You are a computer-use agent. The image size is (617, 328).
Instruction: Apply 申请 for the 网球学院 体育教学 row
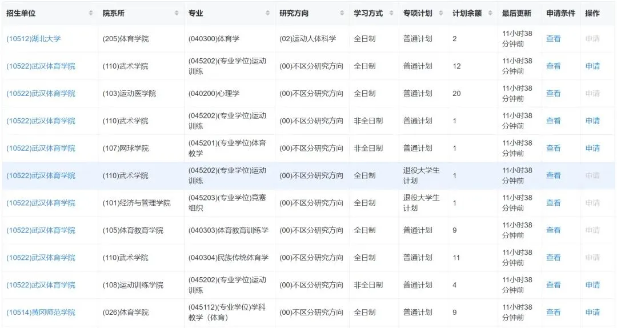(x=592, y=148)
